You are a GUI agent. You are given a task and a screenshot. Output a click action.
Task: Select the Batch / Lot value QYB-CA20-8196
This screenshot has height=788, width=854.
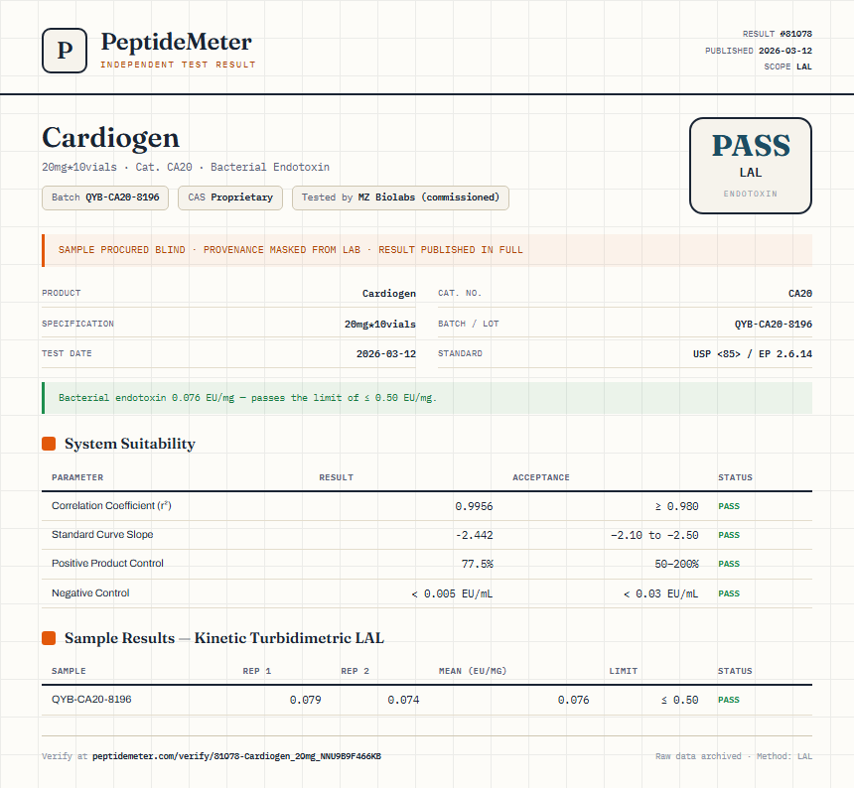click(x=774, y=324)
